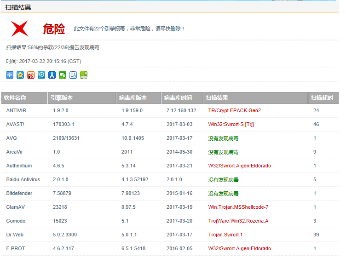The width and height of the screenshot is (346, 258).
Task: Select the F-PROT software name
Action: pos(16,248)
